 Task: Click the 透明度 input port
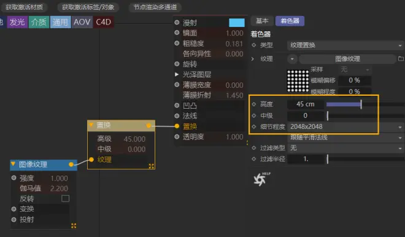click(177, 136)
